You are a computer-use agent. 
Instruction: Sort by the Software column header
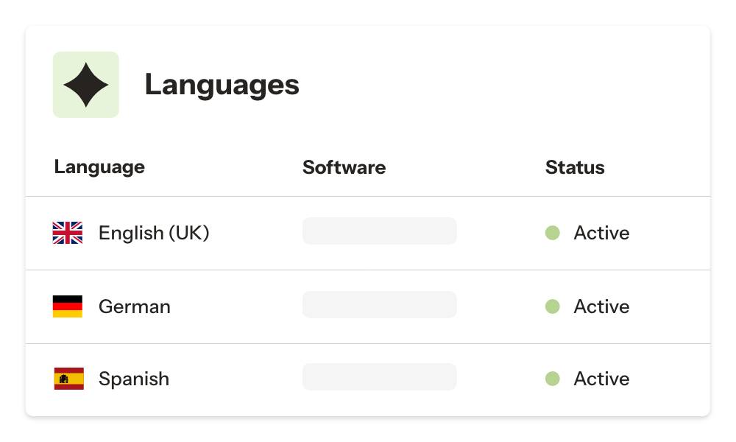click(x=344, y=167)
